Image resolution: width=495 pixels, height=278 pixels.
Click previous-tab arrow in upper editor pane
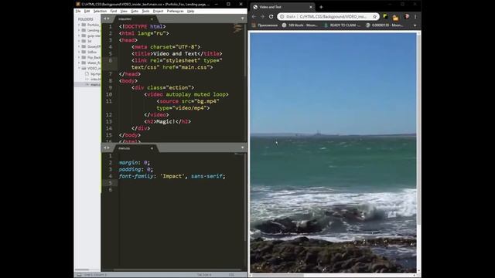point(105,19)
